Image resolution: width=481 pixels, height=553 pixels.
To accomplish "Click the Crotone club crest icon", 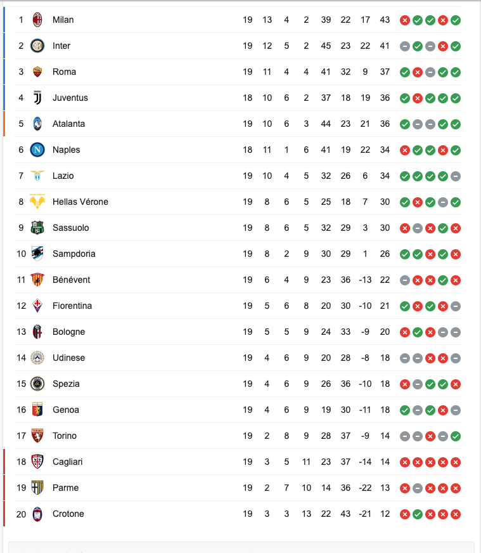I will click(x=38, y=514).
